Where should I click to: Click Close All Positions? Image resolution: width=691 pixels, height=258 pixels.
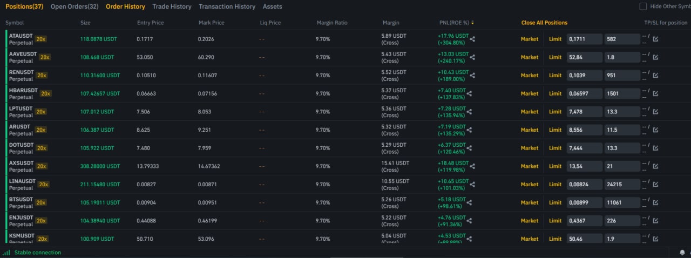click(x=544, y=23)
